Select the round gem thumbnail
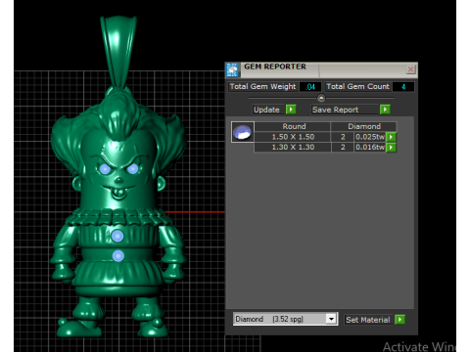The image size is (470, 352). click(x=243, y=132)
